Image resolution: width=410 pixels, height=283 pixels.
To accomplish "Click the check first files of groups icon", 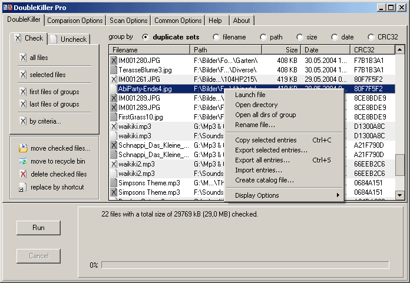I will tap(23, 92).
